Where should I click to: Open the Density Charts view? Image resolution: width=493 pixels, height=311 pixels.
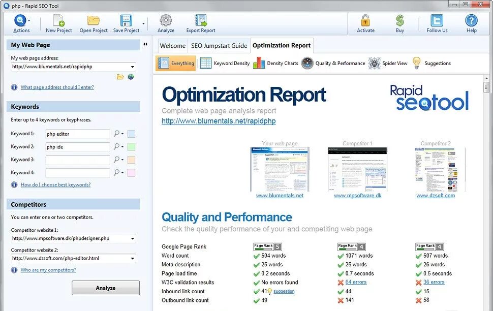click(275, 63)
